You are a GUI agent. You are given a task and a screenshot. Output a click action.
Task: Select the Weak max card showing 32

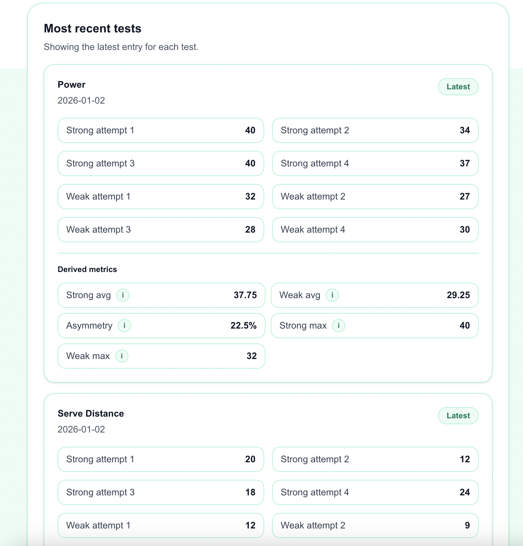[x=161, y=356]
